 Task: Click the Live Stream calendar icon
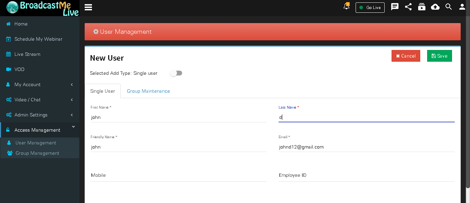[x=8, y=54]
